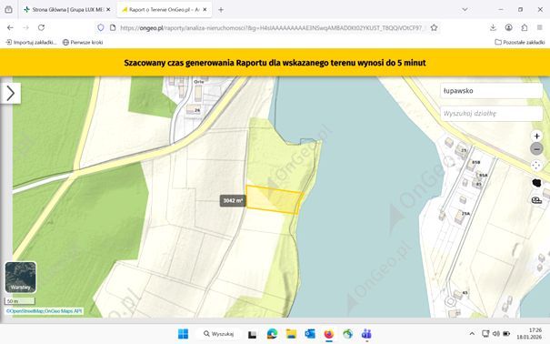Viewport: 550px width, 344px height.
Task: Open Windows Start menu
Action: (x=183, y=334)
